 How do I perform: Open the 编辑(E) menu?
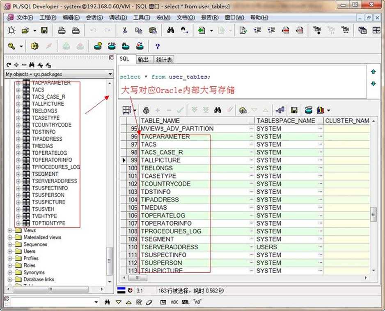coord(71,17)
